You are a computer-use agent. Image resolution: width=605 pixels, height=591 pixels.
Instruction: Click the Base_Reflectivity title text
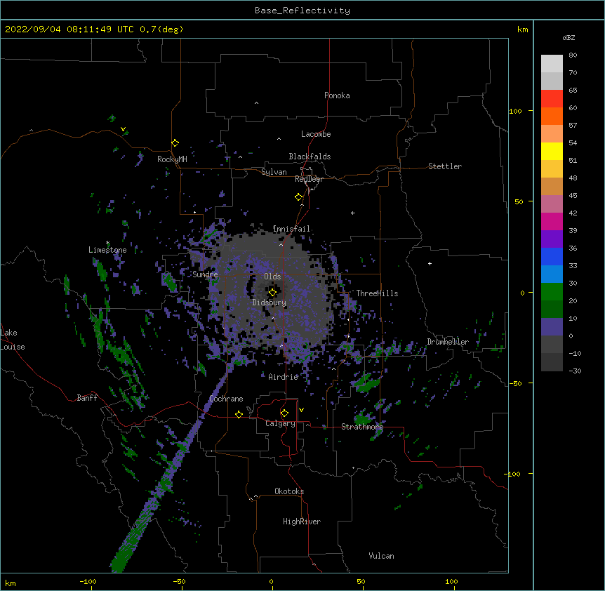(302, 11)
